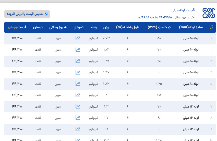Show price chart for row 4 (weight 1.47)
The width and height of the screenshot is (217, 141).
coord(78,72)
